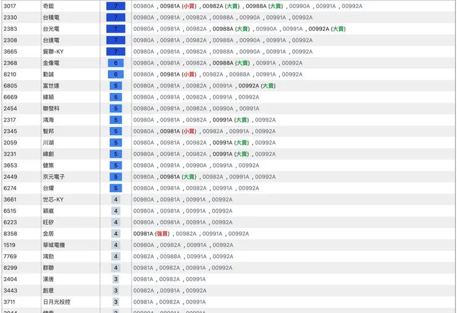Image resolution: width=457 pixels, height=313 pixels.
Task: Click the count badge 7 in 奇鋐 row
Action: click(115, 6)
